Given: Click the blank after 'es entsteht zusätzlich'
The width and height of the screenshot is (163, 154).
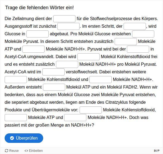Looking at the screenshot, I should coord(67,64).
